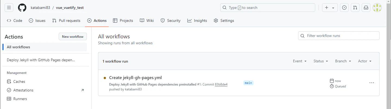Click the main branch label

[248, 83]
